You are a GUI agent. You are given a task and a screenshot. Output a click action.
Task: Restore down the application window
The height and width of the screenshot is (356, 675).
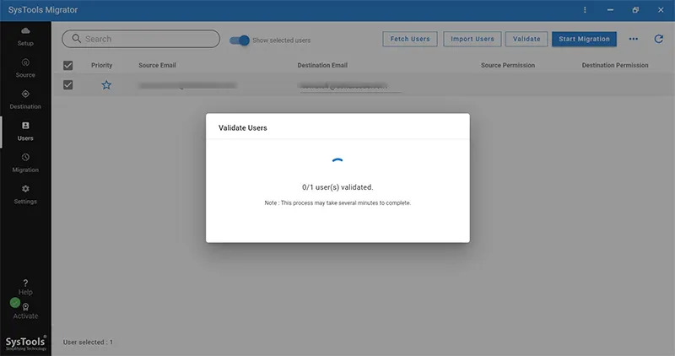pos(635,10)
